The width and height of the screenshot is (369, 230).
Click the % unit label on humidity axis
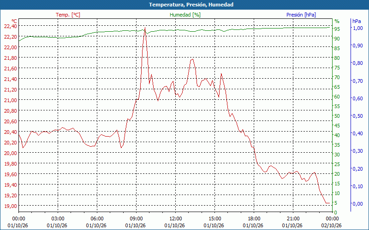(337, 21)
